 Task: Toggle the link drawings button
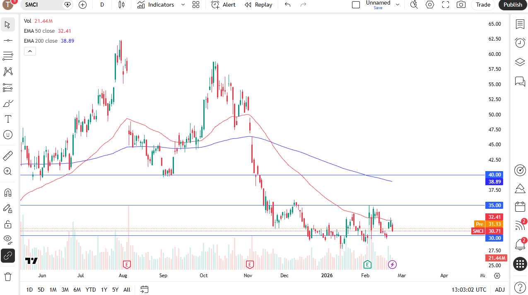tap(7, 256)
